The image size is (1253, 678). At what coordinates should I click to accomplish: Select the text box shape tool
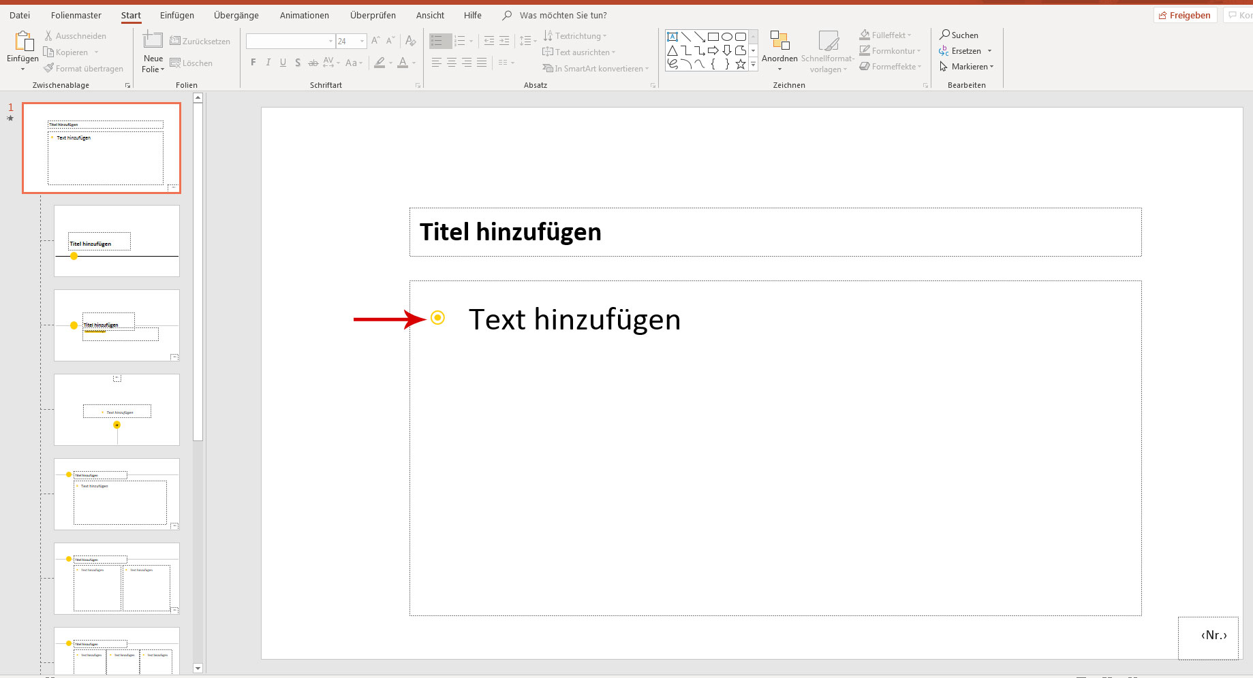(672, 37)
